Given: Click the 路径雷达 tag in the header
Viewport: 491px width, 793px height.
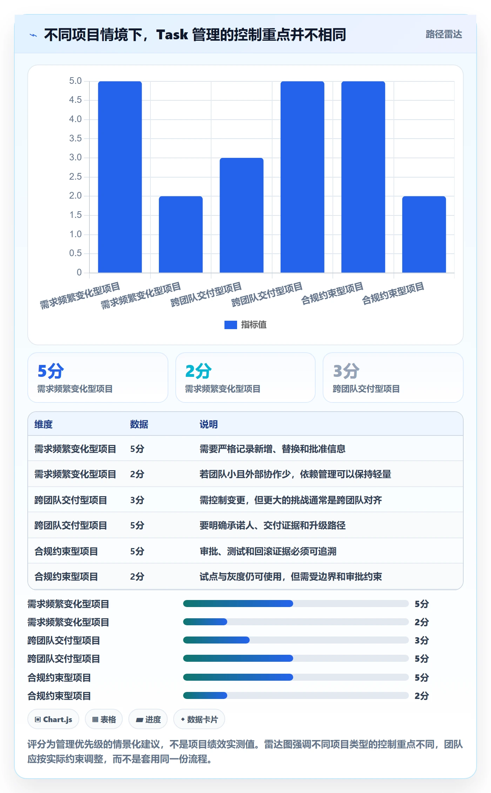Looking at the screenshot, I should (444, 34).
